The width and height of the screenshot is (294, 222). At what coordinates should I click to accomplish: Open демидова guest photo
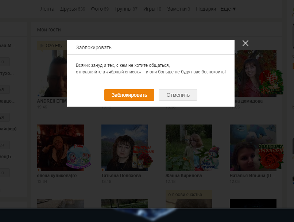pos(255,73)
